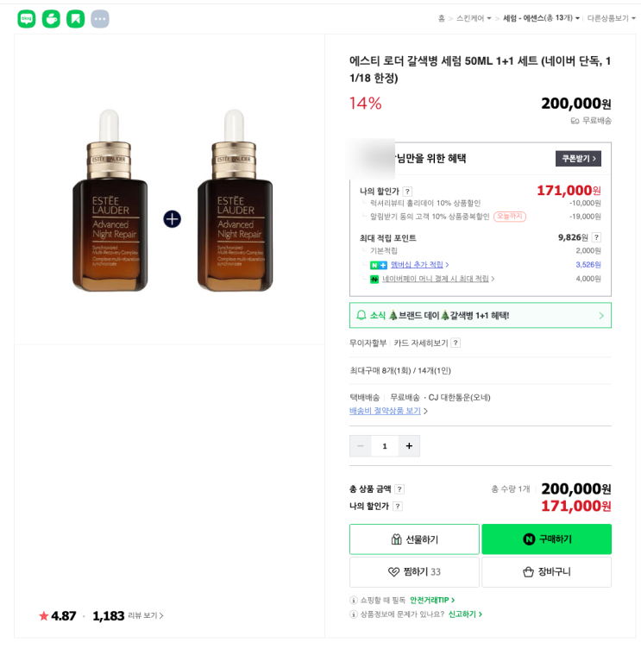Viewport: 641px width, 649px height.
Task: Open the 스킨케어 category dropdown
Action: [474, 18]
